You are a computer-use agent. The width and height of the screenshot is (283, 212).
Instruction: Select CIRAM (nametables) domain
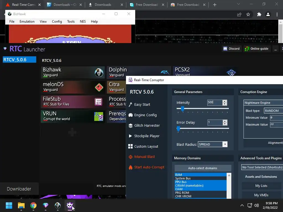click(201, 185)
